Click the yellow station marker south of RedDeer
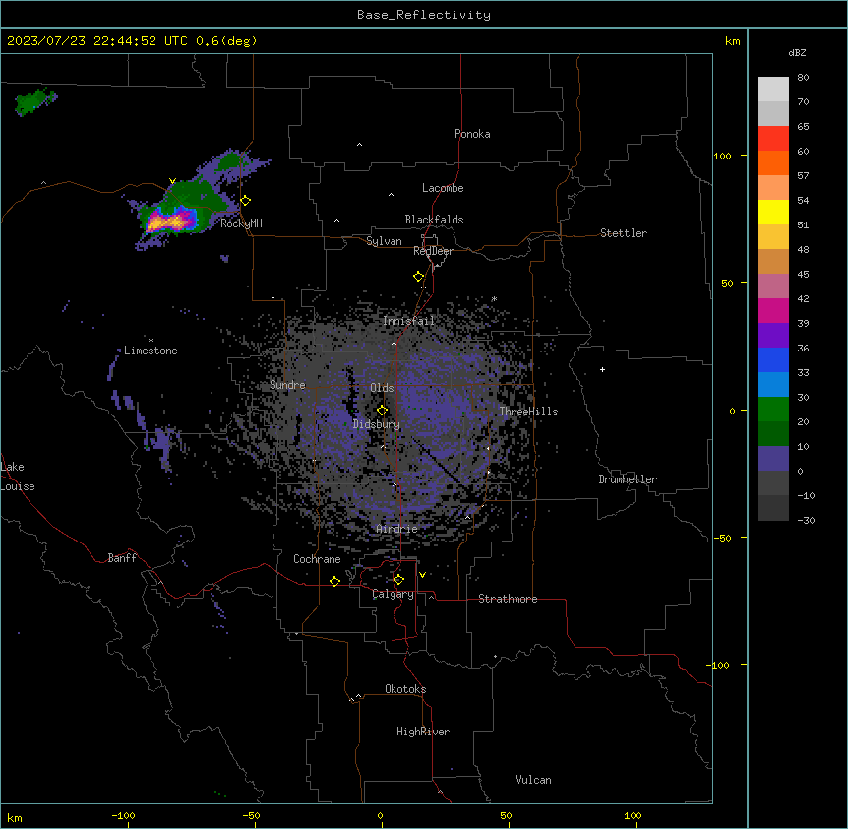 419,277
